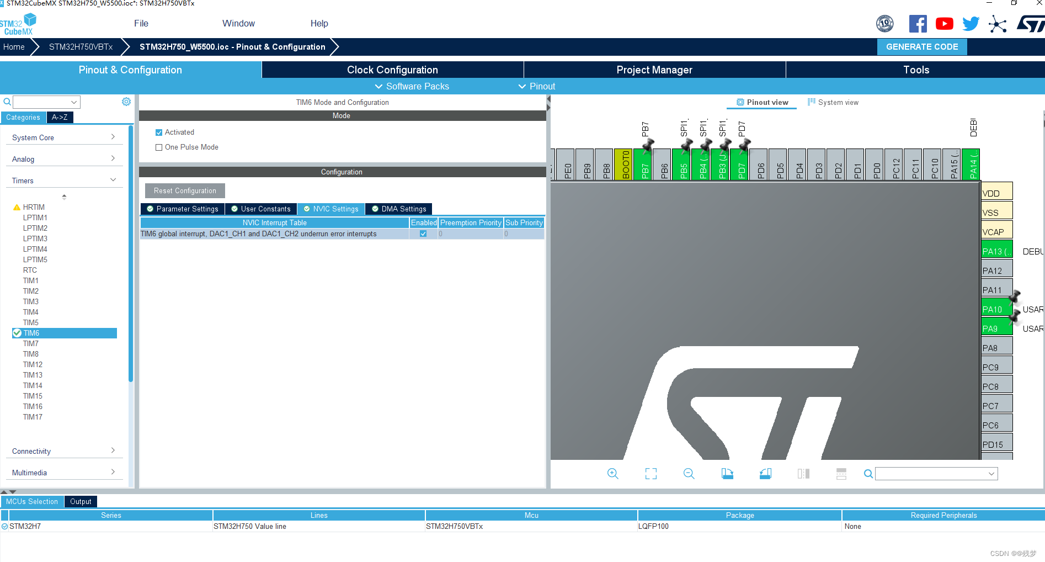
Task: Click Preemption Priority value for TIM6
Action: click(471, 234)
